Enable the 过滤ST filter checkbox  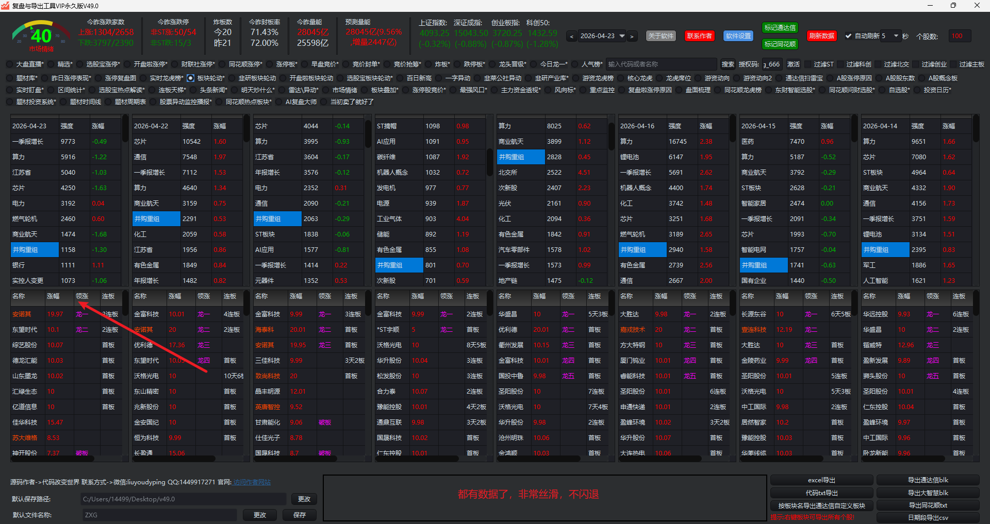click(808, 64)
